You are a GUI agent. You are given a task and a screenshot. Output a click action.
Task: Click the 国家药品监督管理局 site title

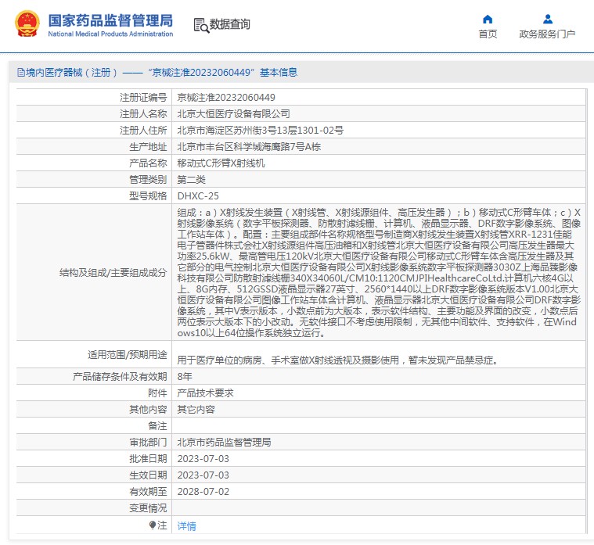(x=110, y=20)
